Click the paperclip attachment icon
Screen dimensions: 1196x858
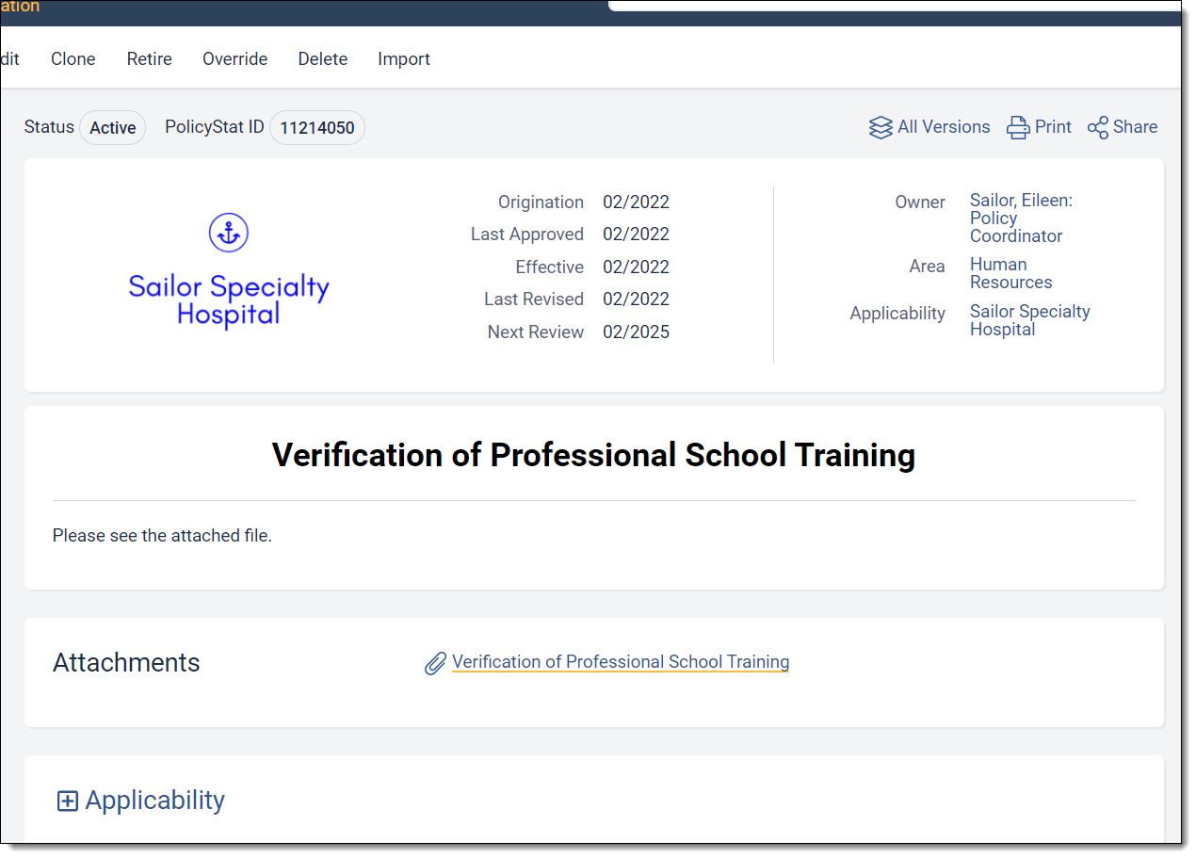[x=435, y=663]
